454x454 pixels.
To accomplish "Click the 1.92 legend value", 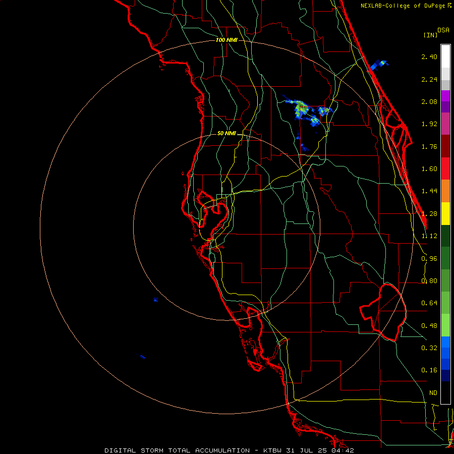I will point(429,124).
